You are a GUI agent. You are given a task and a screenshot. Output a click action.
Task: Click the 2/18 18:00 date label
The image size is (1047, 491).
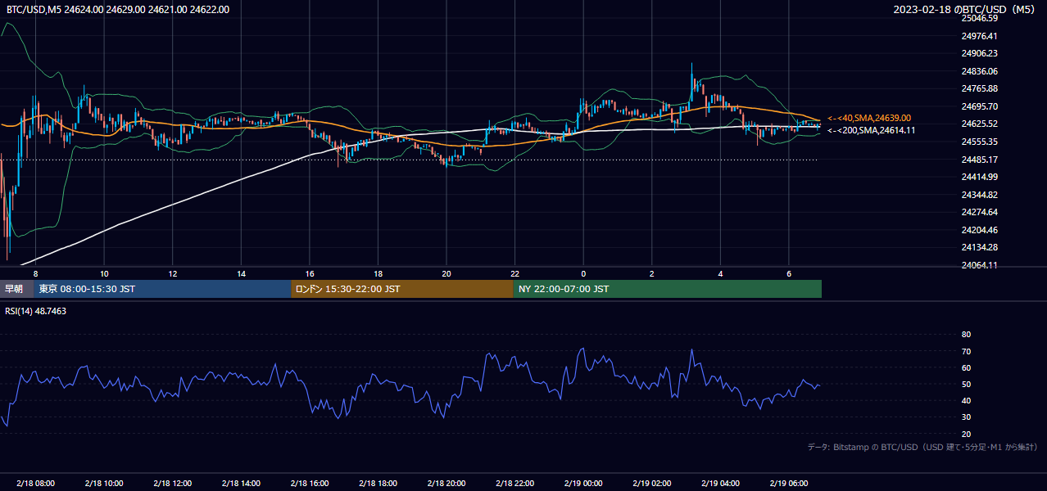point(378,483)
